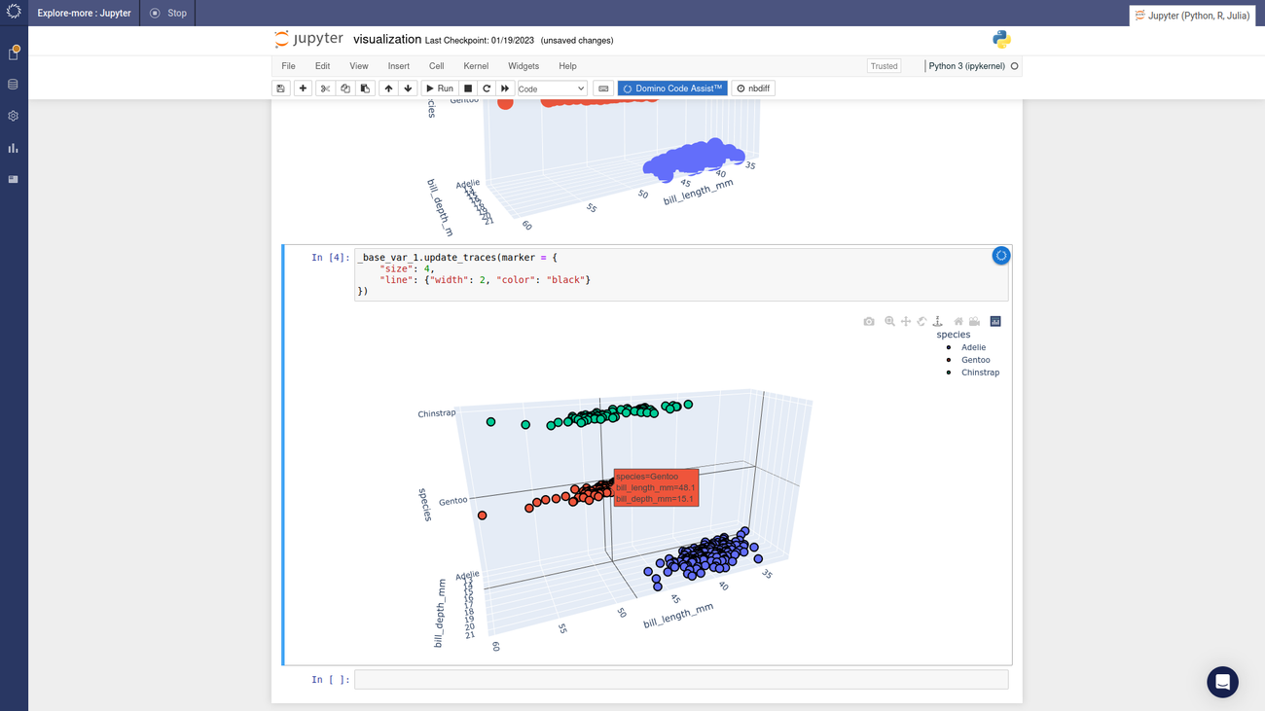Image resolution: width=1265 pixels, height=711 pixels.
Task: Download plot as PNG camera icon
Action: [x=869, y=321]
